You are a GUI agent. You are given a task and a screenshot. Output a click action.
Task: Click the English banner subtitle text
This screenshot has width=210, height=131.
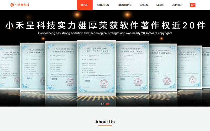tap(105, 33)
